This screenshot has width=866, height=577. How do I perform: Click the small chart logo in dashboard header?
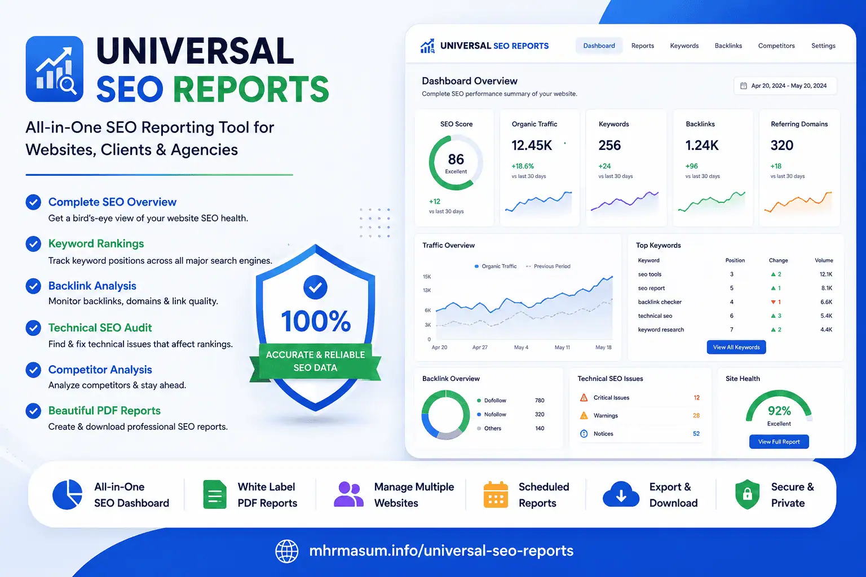point(428,46)
